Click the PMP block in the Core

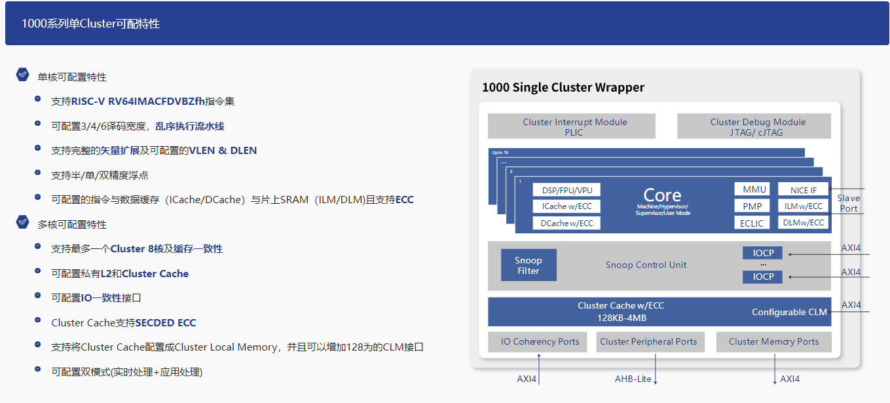[752, 206]
